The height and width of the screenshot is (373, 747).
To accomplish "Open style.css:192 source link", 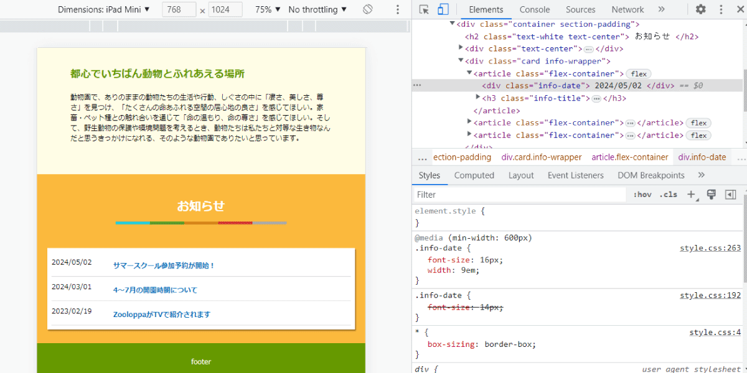I will 710,295.
